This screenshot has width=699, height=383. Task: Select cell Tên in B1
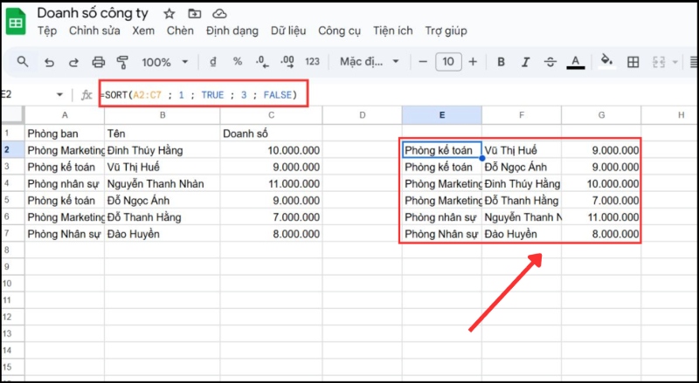pos(163,133)
